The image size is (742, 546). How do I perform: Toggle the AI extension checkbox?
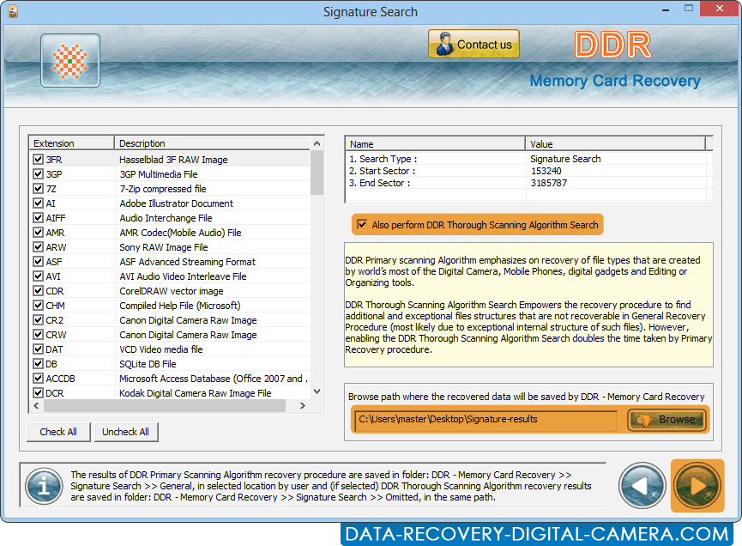39,203
